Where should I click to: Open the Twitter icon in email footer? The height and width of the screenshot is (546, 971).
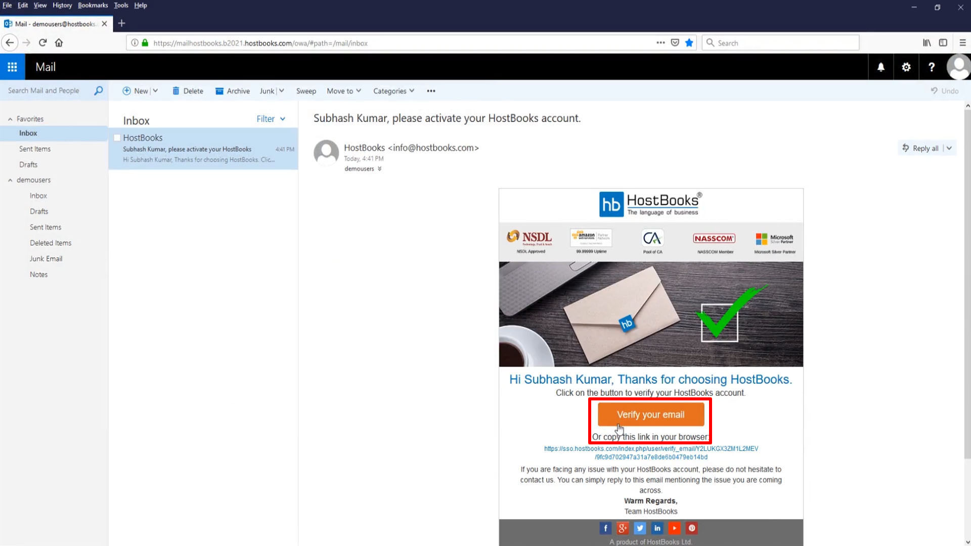tap(640, 528)
